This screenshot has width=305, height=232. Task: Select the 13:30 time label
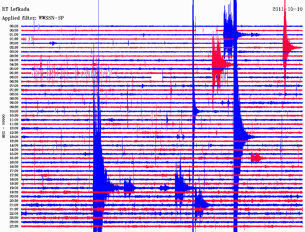14,141
